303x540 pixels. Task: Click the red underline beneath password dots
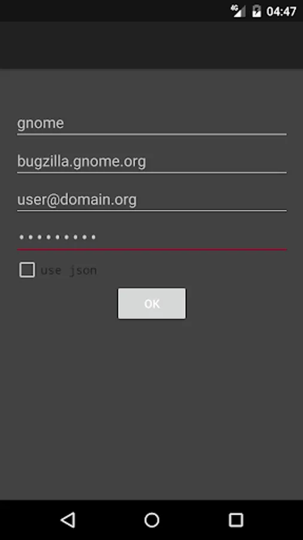click(x=151, y=249)
